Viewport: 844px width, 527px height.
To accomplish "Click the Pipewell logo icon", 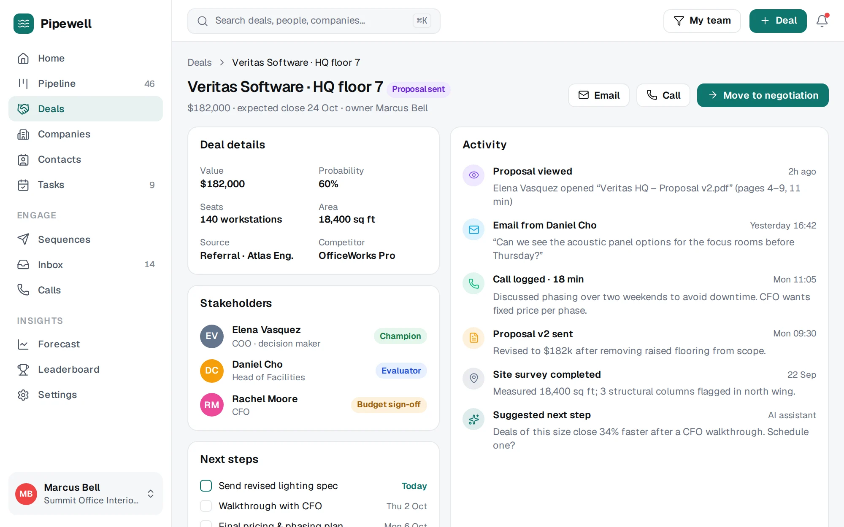I will click(x=24, y=24).
